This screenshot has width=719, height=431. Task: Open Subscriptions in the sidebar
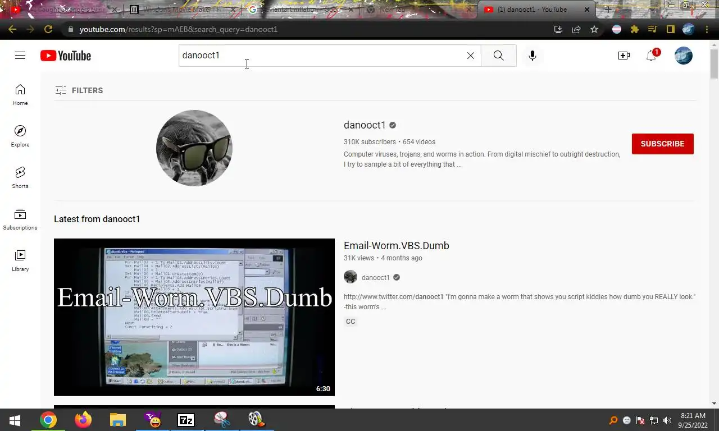click(x=20, y=219)
